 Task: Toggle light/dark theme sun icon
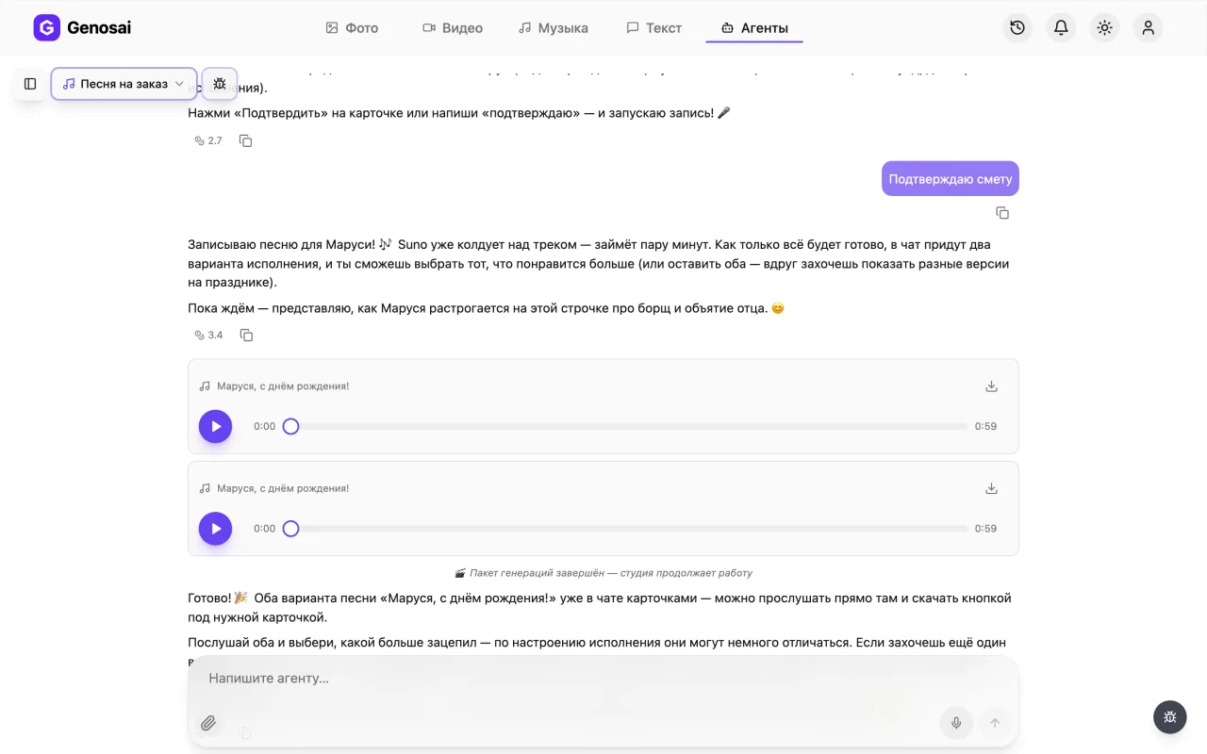[1104, 28]
